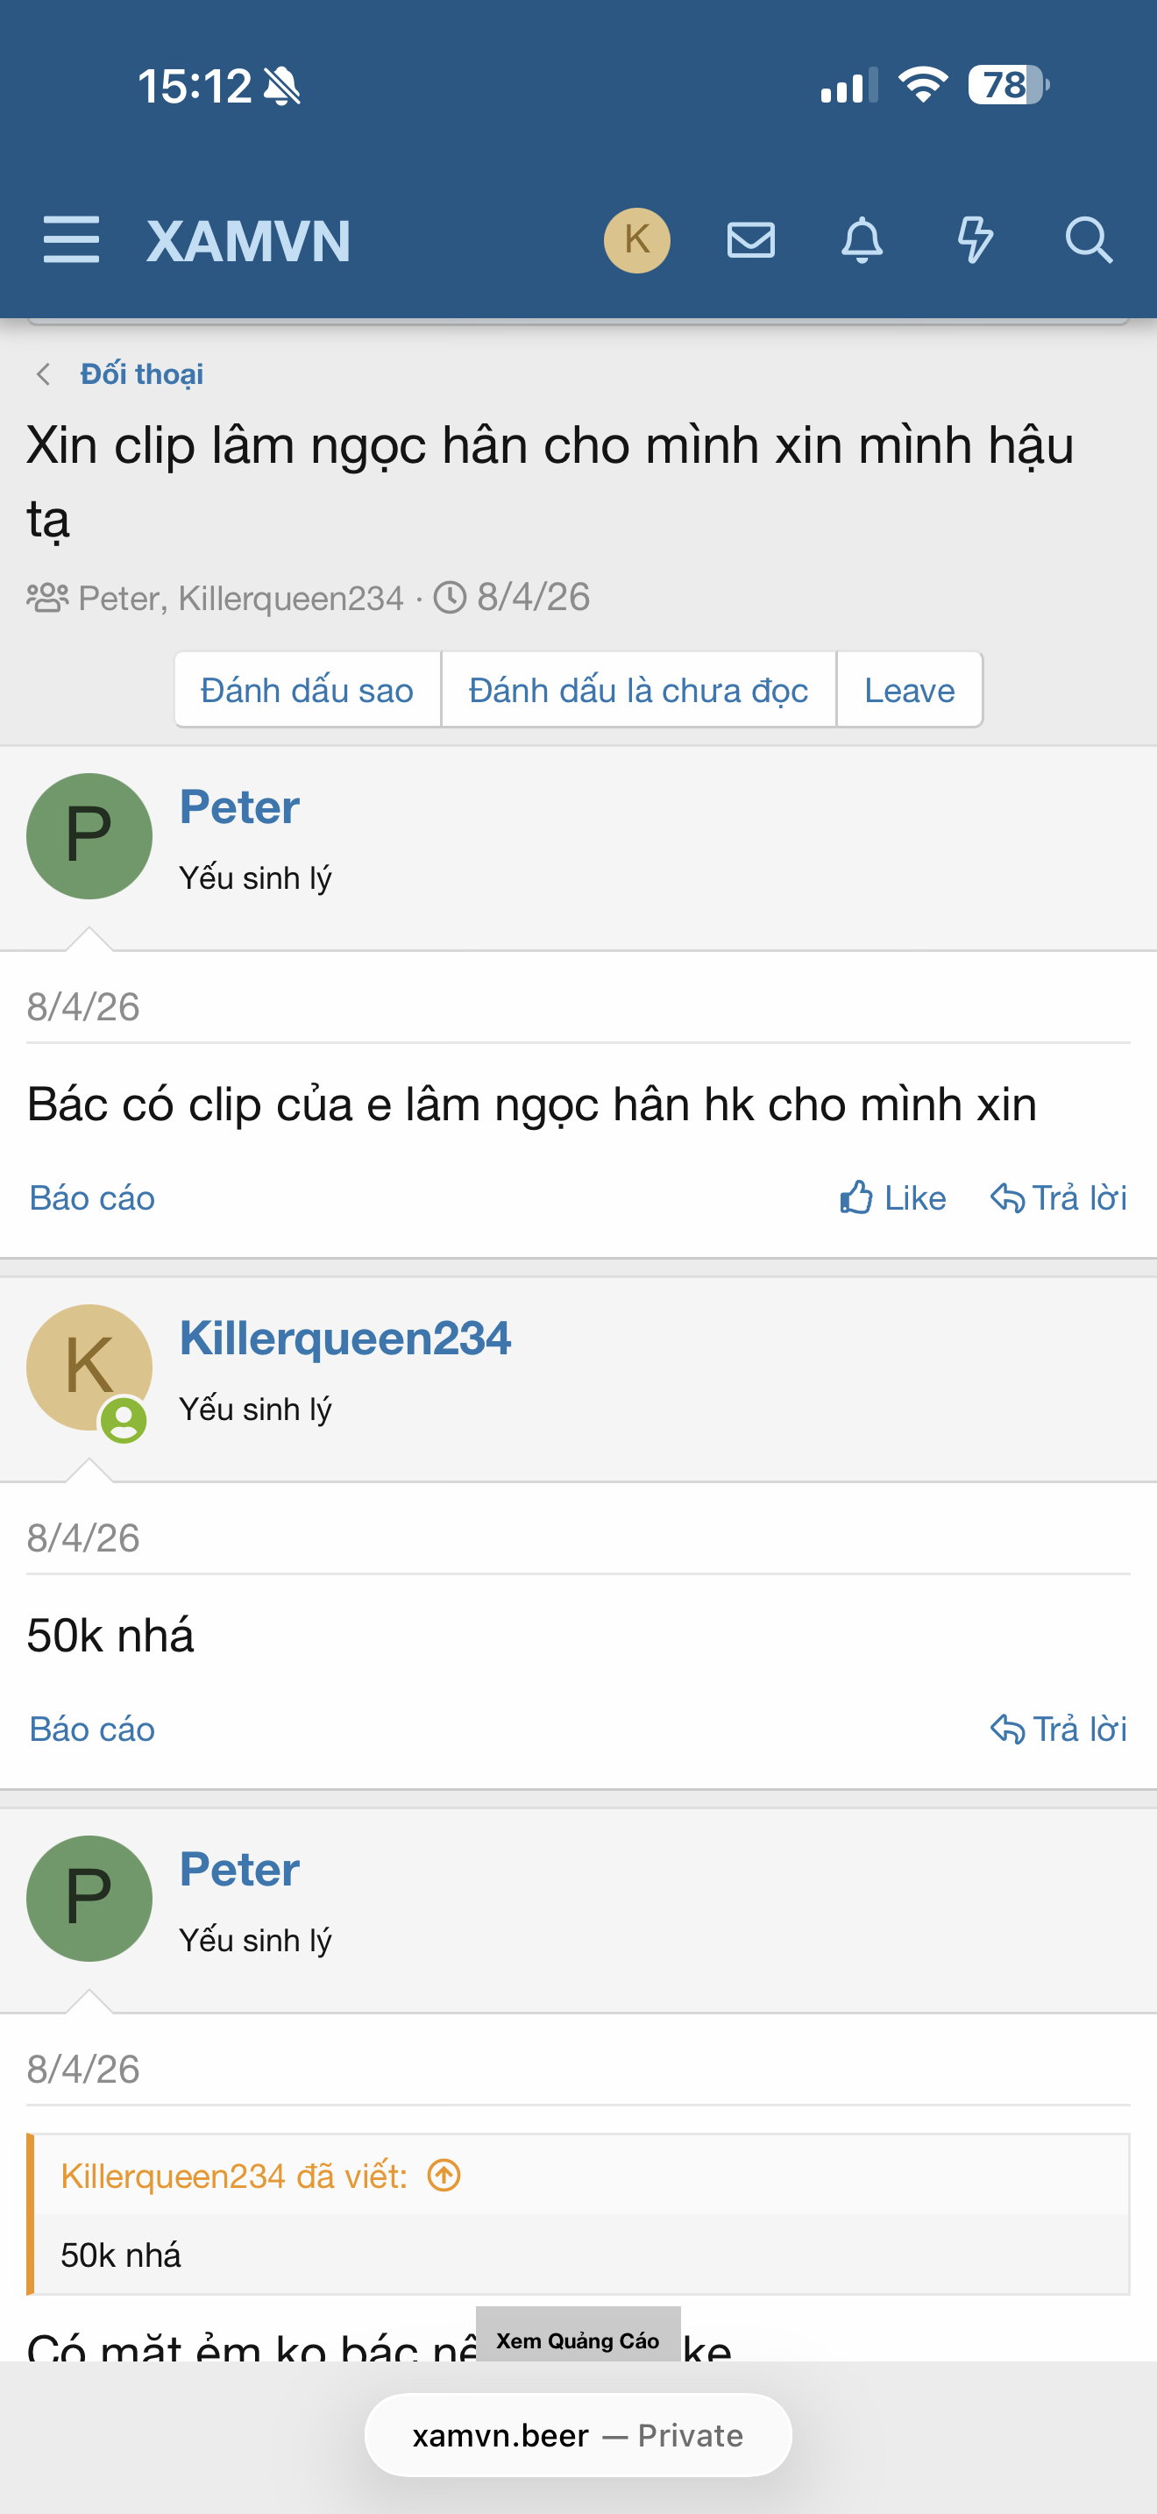Open Killerqueen234's profile name link

click(345, 1338)
